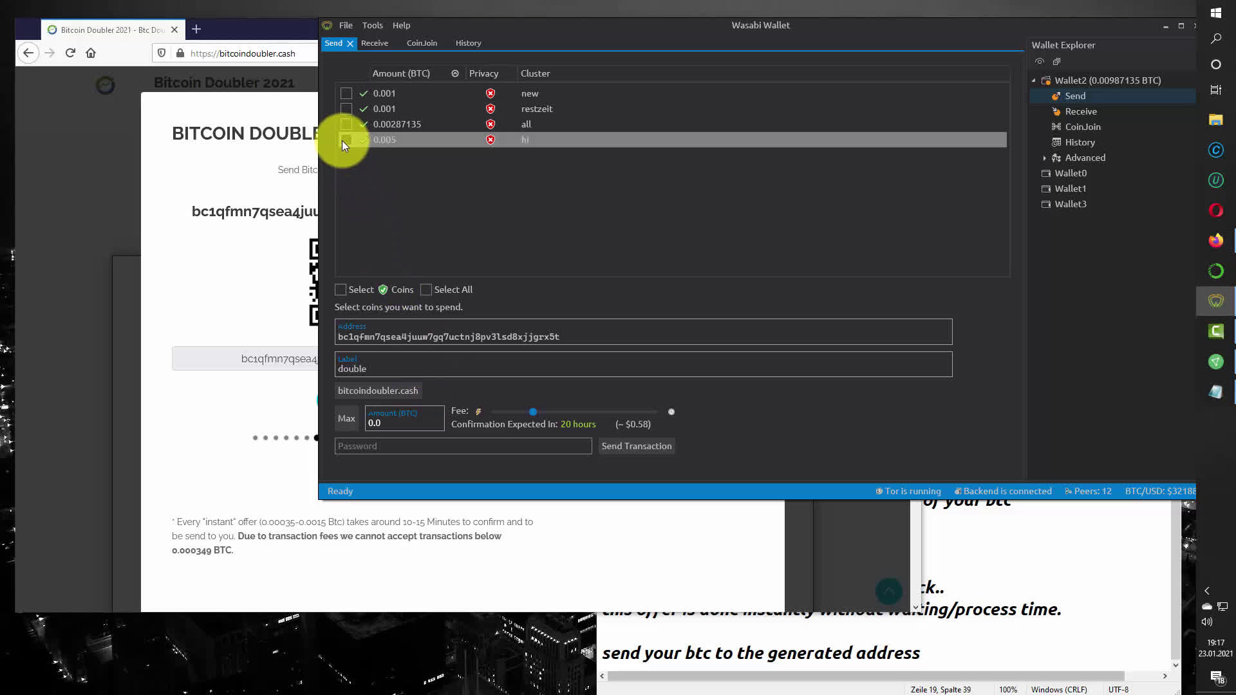This screenshot has width=1236, height=695.
Task: Expand the Advanced node in Wallet Explorer
Action: point(1046,158)
